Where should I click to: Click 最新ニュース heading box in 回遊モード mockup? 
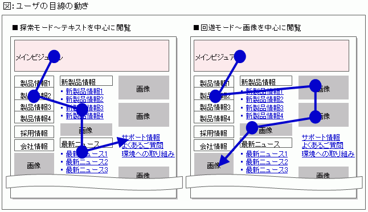click(x=266, y=143)
